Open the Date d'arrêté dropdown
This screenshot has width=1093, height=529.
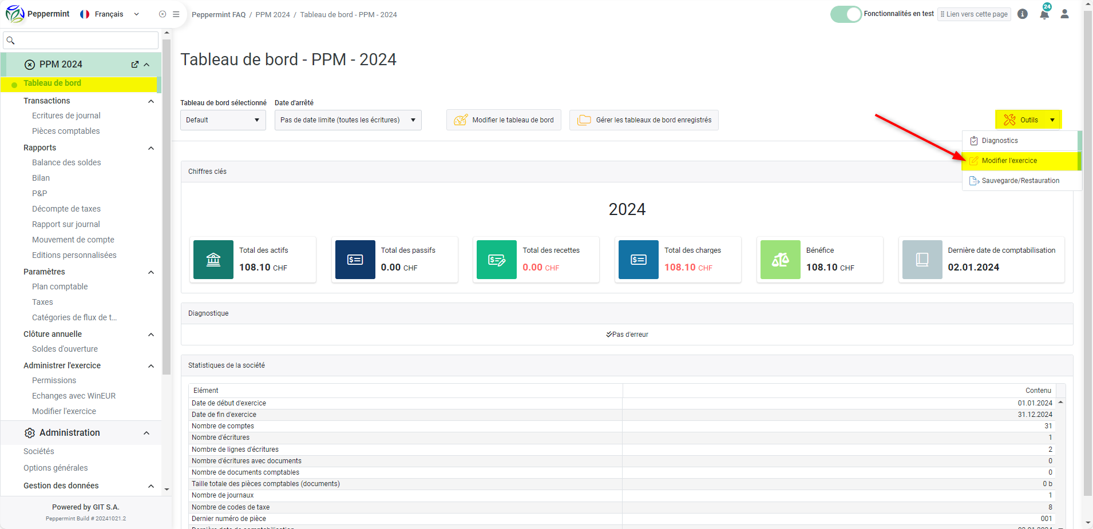coord(348,120)
